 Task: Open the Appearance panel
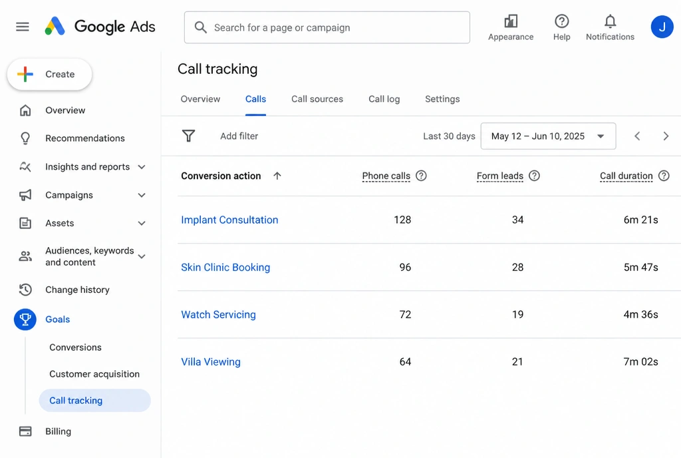(x=510, y=27)
